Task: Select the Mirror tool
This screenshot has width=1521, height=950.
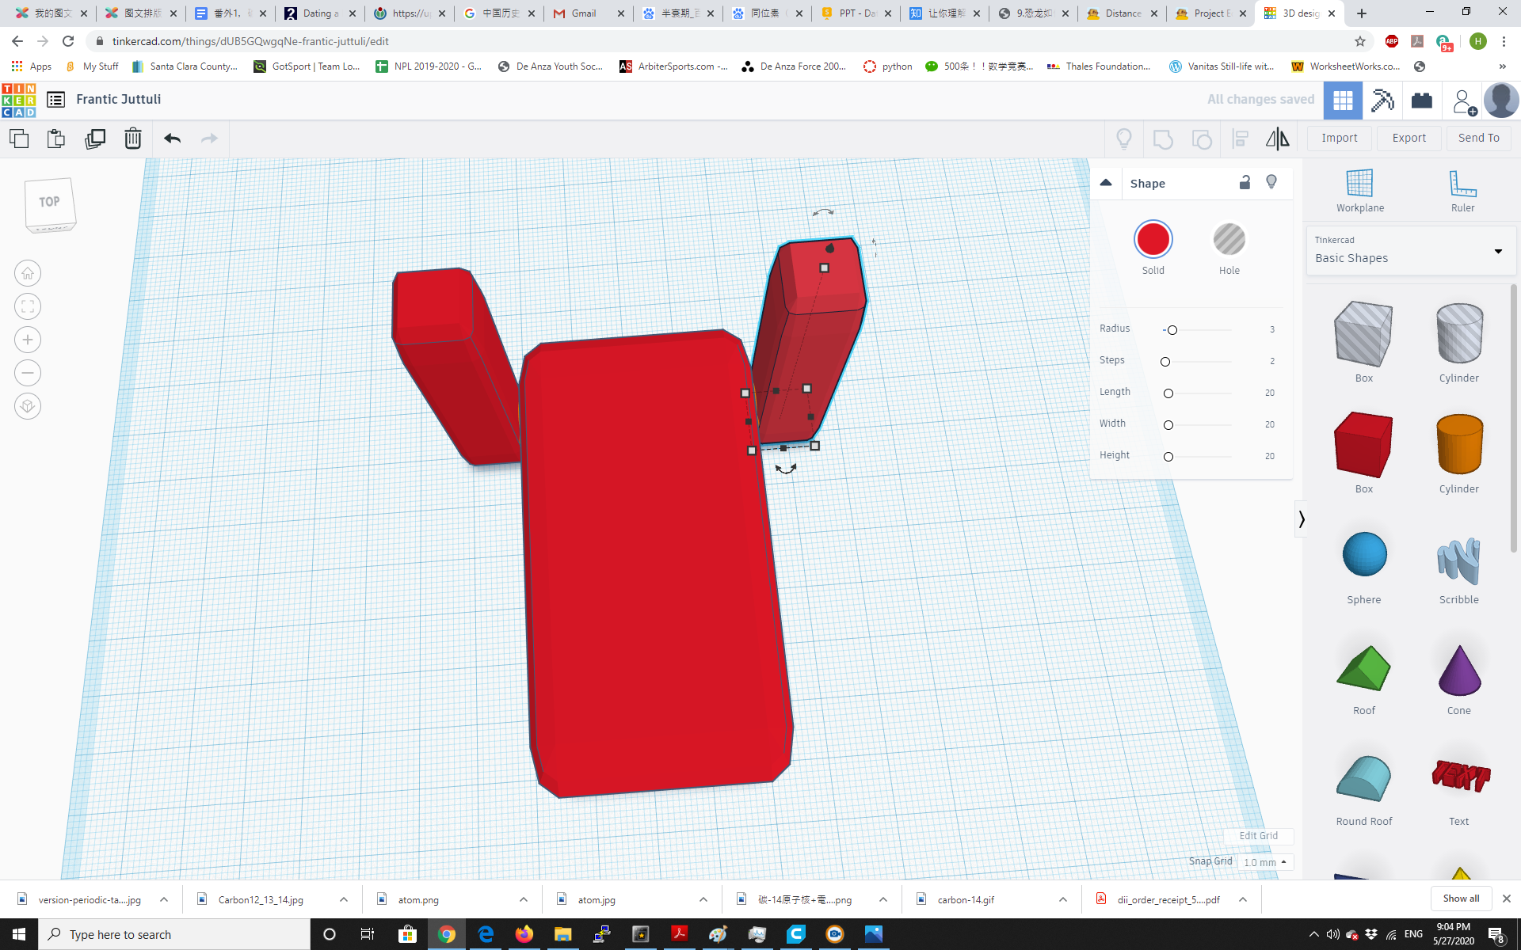Action: click(1276, 139)
